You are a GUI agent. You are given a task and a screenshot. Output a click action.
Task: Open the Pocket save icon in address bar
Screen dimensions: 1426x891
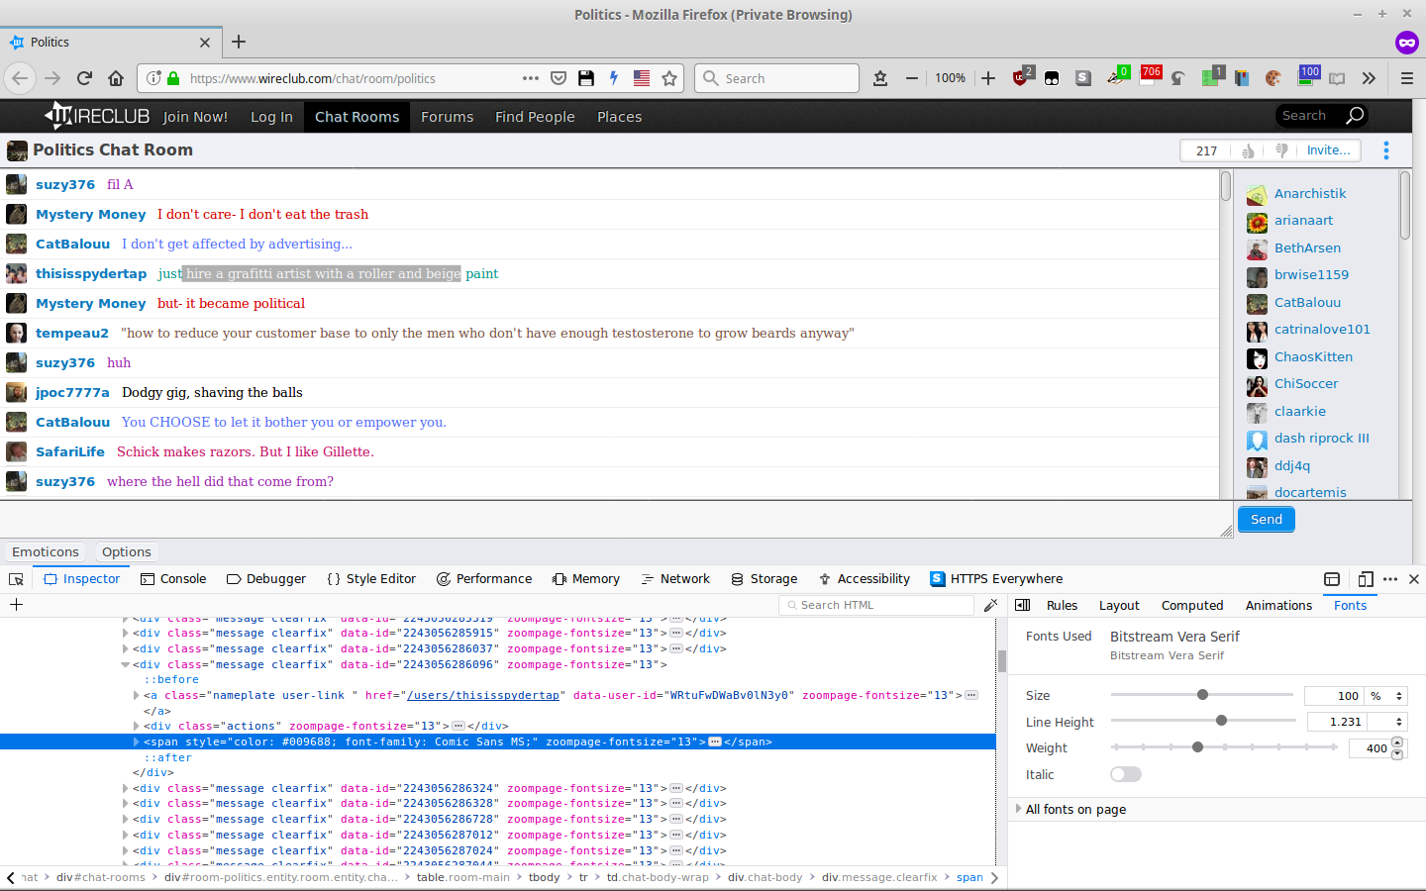click(559, 78)
